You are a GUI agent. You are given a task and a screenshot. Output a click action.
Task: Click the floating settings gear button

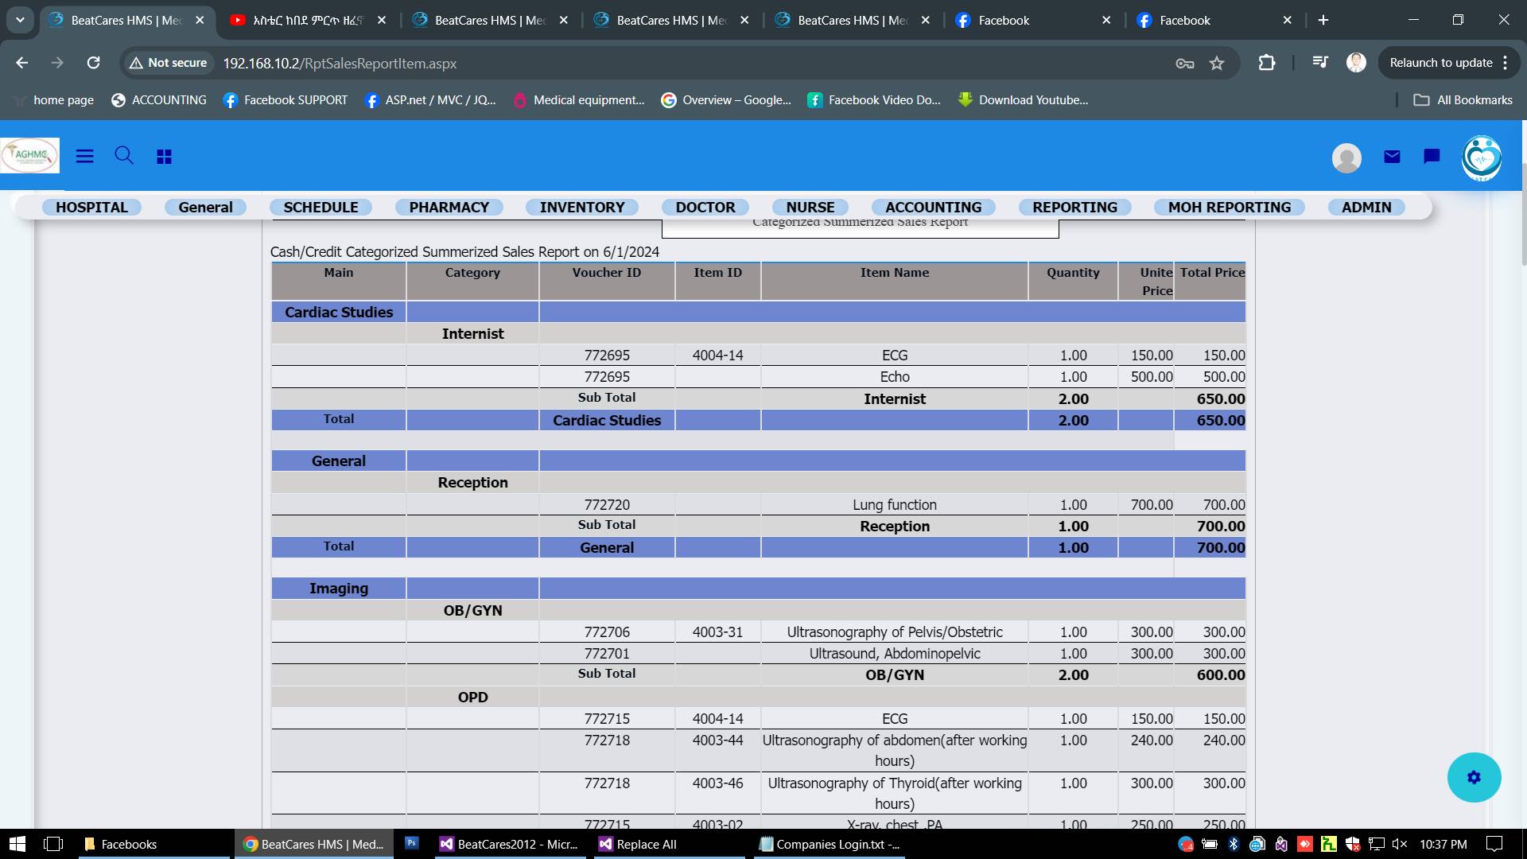[x=1474, y=777]
